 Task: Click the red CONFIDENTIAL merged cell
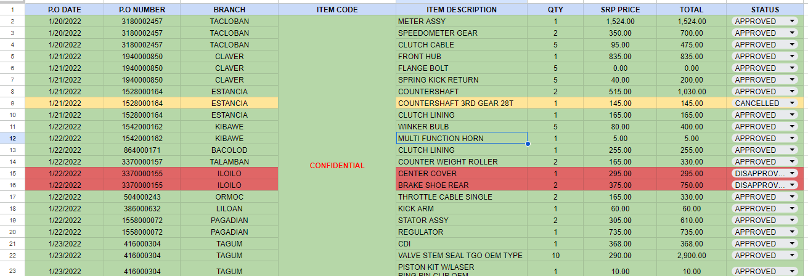pos(337,166)
